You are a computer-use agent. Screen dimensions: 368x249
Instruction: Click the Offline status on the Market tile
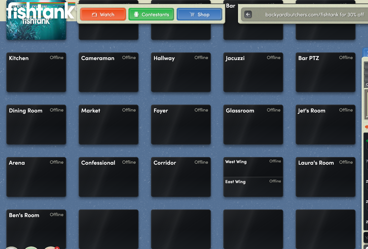click(x=129, y=110)
